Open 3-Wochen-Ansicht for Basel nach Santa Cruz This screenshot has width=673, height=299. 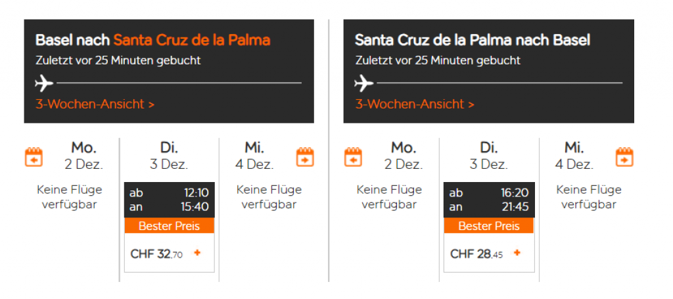point(95,104)
